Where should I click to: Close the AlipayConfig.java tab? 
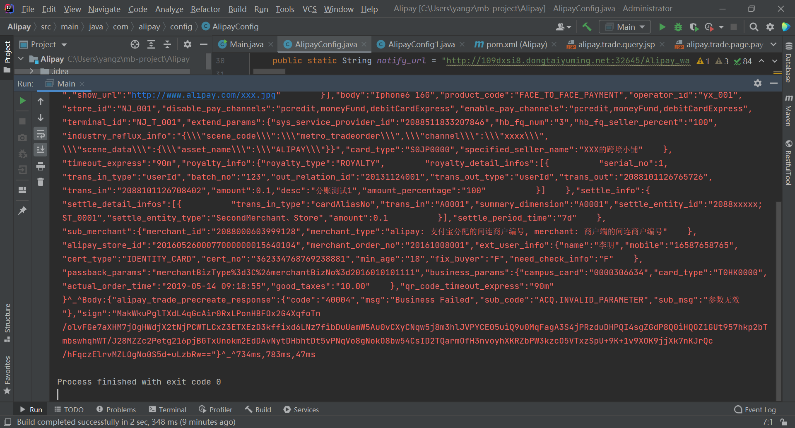coord(364,44)
